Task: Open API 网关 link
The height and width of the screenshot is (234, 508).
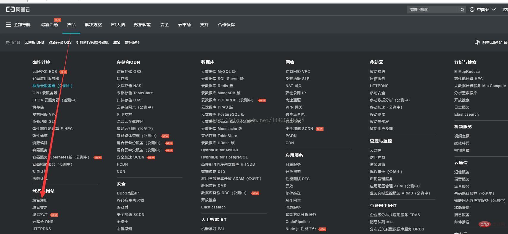Action: [x=293, y=200]
